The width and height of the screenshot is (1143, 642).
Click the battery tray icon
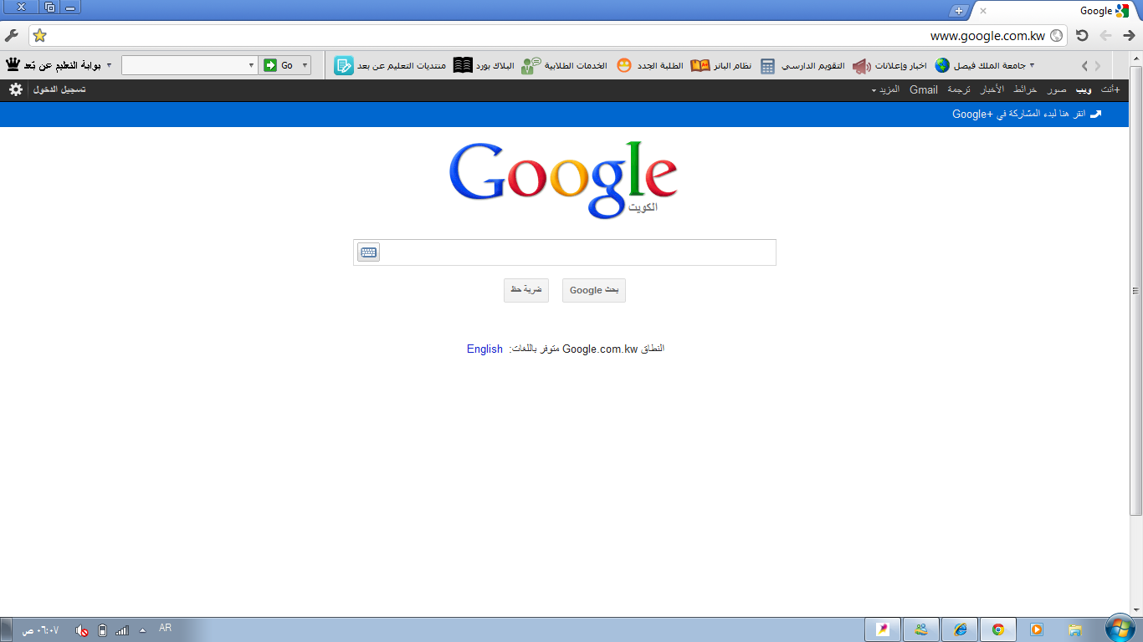click(102, 630)
